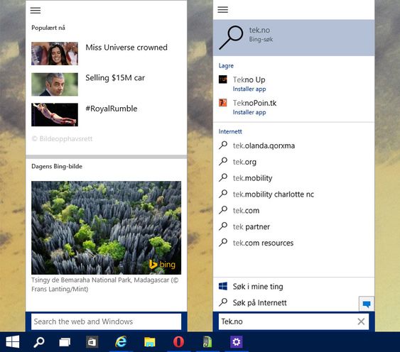Open hamburger menu in left search panel
Image resolution: width=400 pixels, height=352 pixels.
(36, 11)
